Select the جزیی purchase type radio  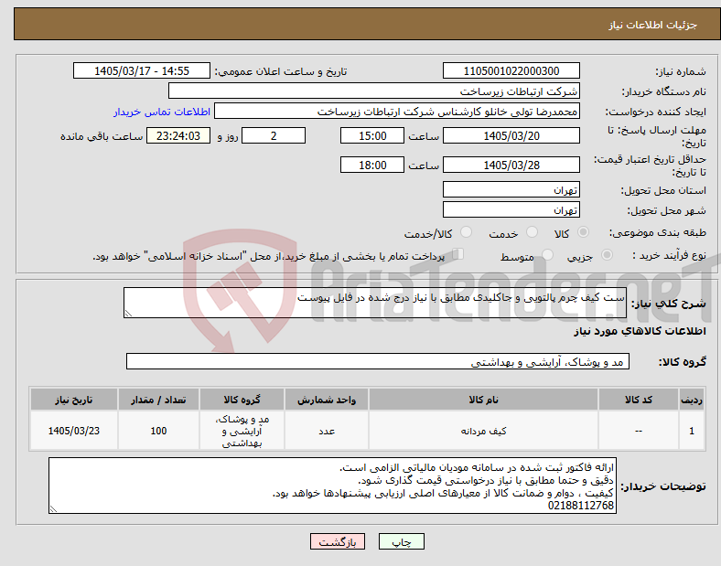coord(607,255)
